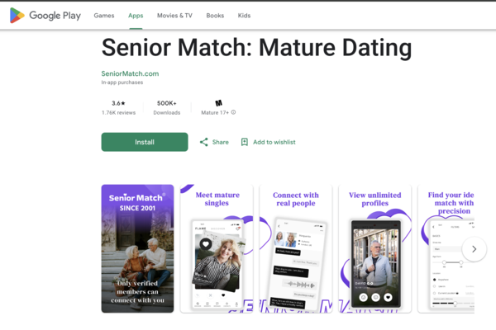Switch to the Kids tab
The height and width of the screenshot is (330, 496).
[244, 16]
